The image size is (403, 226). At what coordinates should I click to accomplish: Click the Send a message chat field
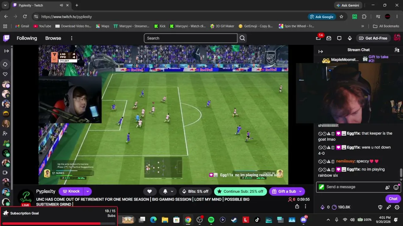[354, 187]
